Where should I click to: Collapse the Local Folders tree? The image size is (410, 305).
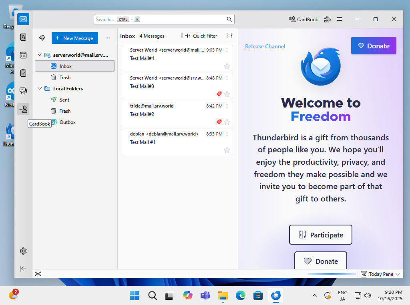[40, 89]
